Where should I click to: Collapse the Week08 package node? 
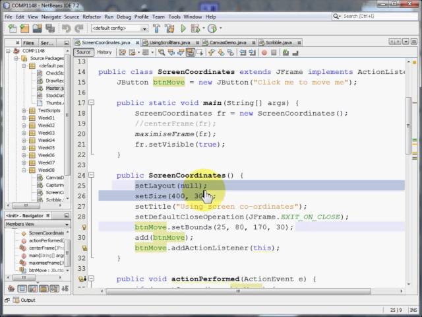coord(24,170)
